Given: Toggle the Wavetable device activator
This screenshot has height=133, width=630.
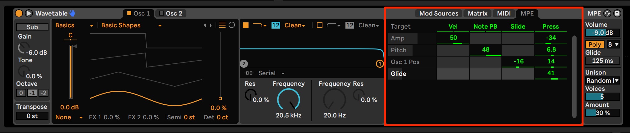Looking at the screenshot, I should tap(19, 13).
